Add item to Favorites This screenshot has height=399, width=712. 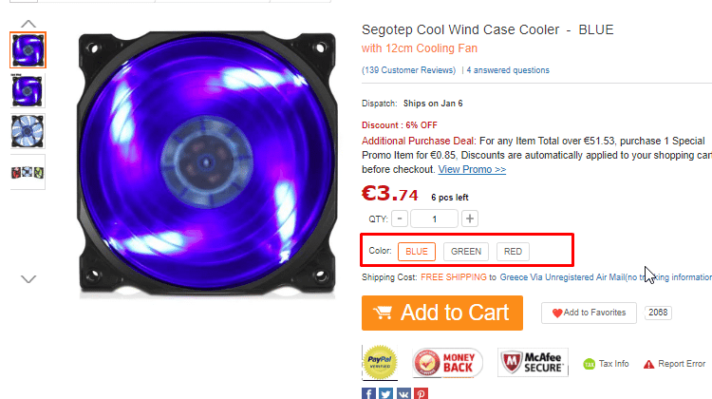pos(589,313)
